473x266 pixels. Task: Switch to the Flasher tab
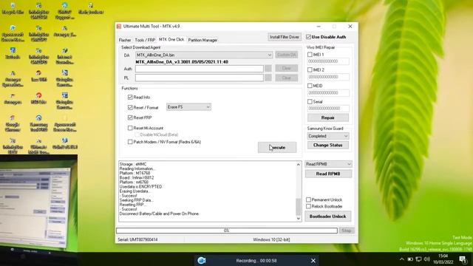point(125,40)
